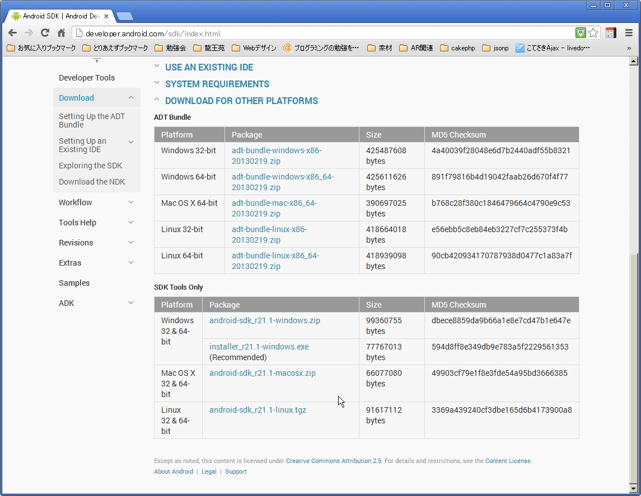Open Exploring the SDK sidebar item
Image resolution: width=641 pixels, height=496 pixels.
(90, 166)
